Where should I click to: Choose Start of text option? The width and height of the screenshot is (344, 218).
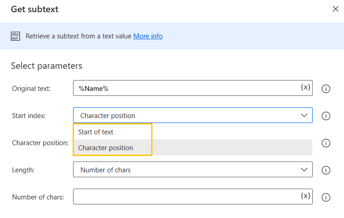coord(192,132)
